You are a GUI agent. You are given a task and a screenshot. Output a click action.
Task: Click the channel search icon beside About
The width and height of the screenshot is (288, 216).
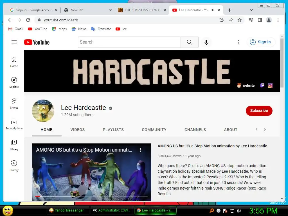pos(256,129)
